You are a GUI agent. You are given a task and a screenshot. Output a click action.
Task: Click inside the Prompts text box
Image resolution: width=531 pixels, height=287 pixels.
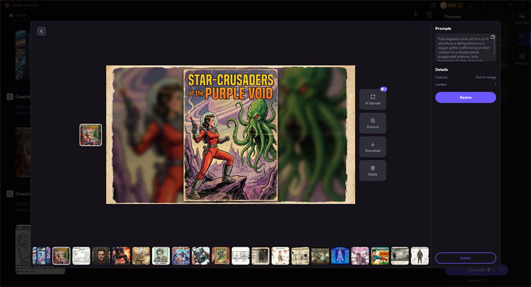[463, 49]
